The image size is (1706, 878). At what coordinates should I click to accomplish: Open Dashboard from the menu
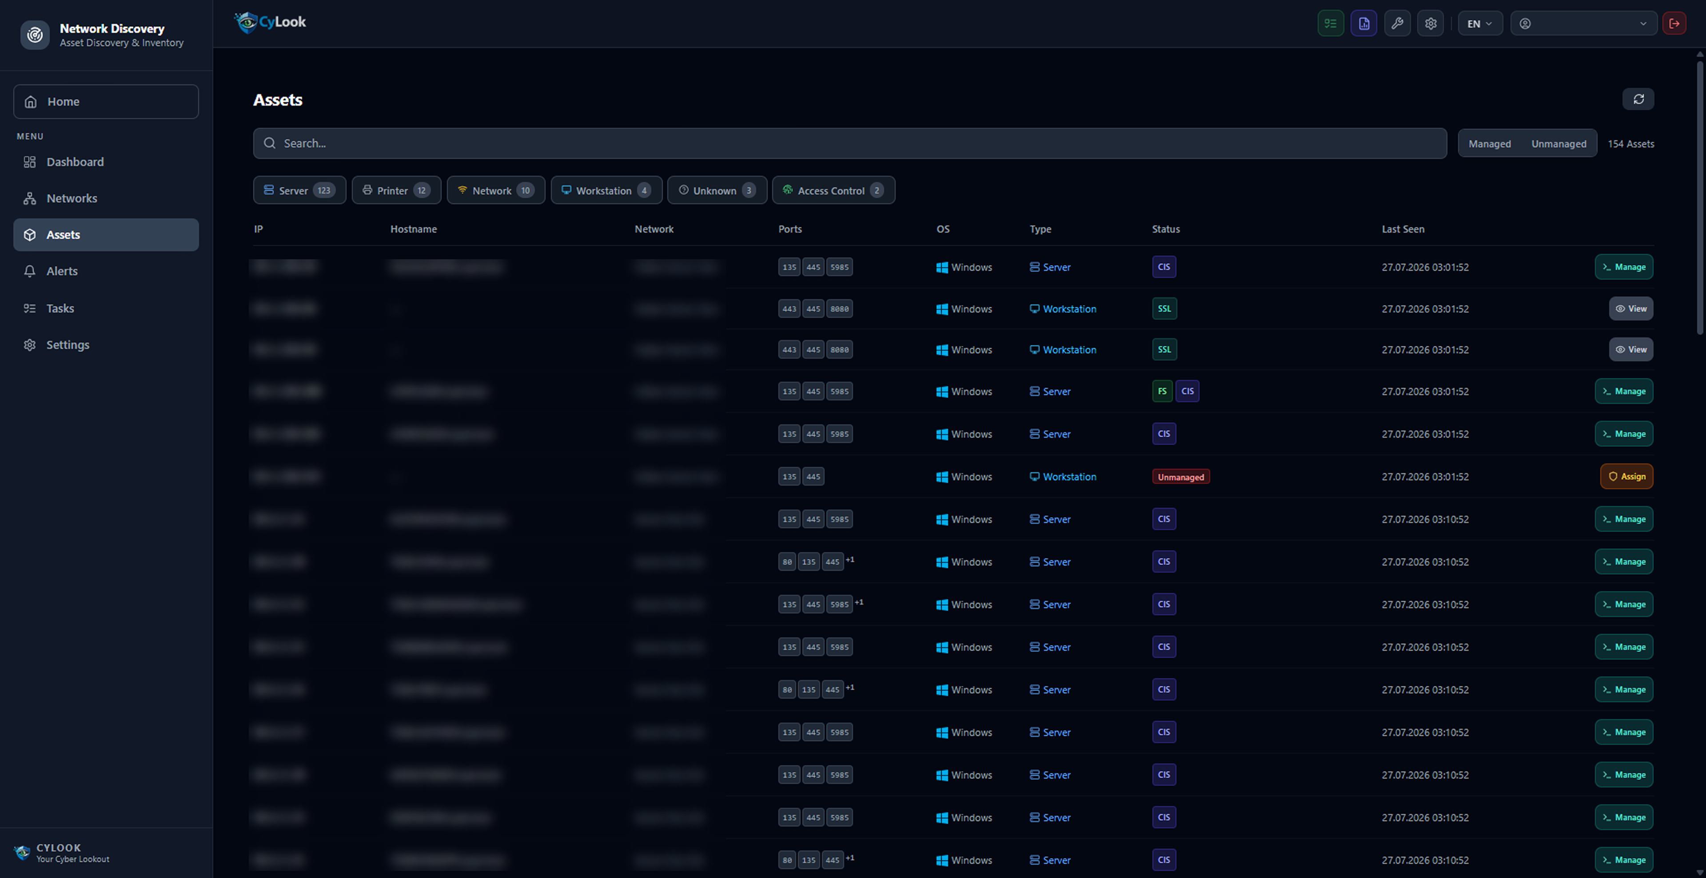coord(106,162)
